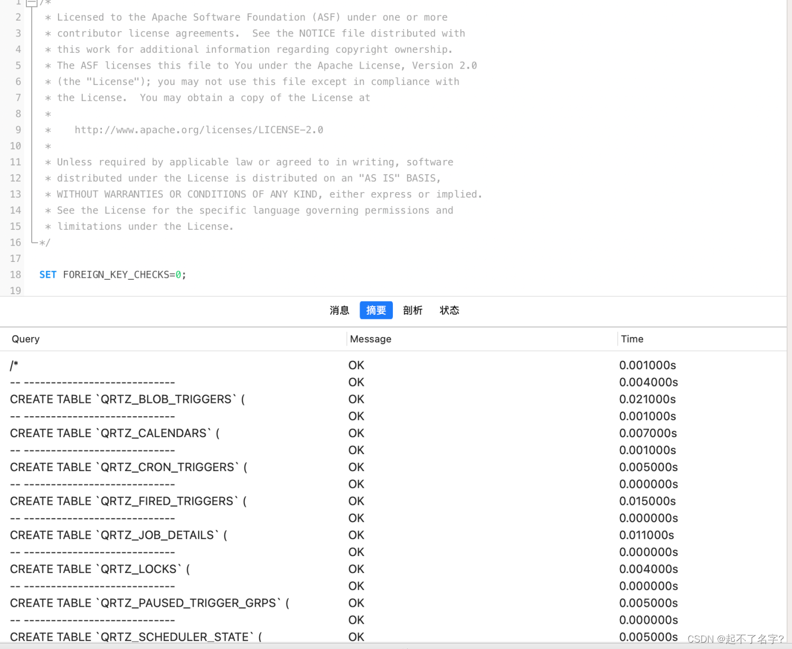The width and height of the screenshot is (792, 649).
Task: Click line number 18 in the editor
Action: click(15, 274)
